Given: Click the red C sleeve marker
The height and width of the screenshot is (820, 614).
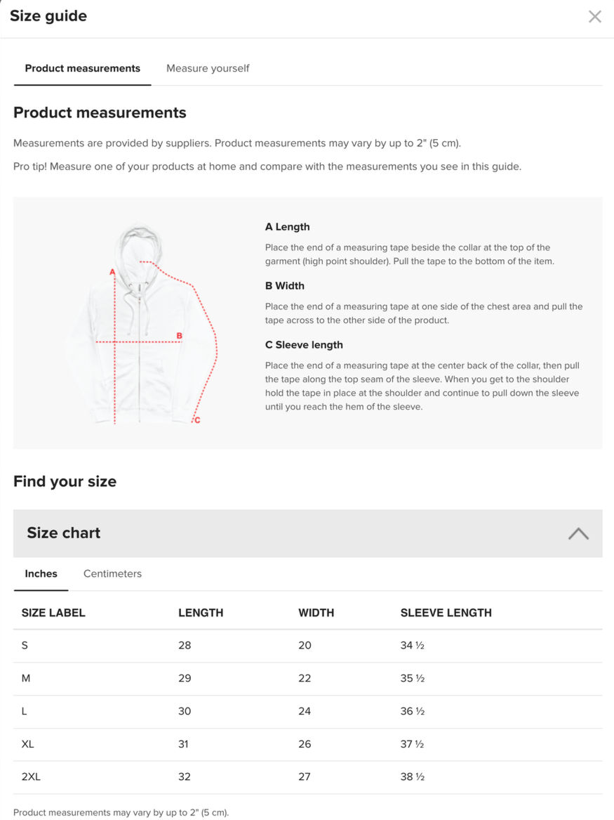Looking at the screenshot, I should pos(197,420).
